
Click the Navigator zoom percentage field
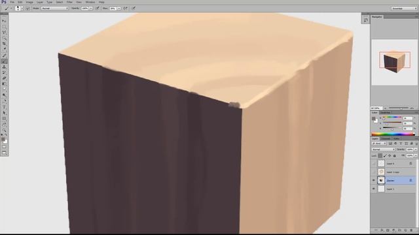click(376, 108)
